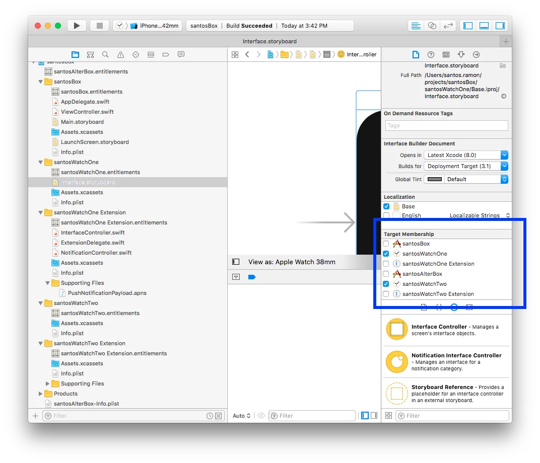Toggle the document outline sidebar
Viewport: 540px width, 463px height.
pos(236,262)
